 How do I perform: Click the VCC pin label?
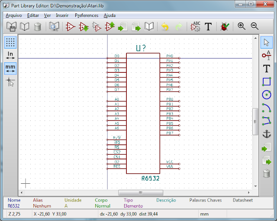point(170,162)
